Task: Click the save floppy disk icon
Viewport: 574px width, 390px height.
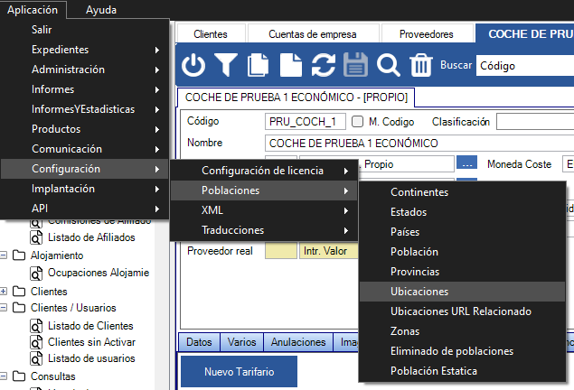Action: (355, 65)
